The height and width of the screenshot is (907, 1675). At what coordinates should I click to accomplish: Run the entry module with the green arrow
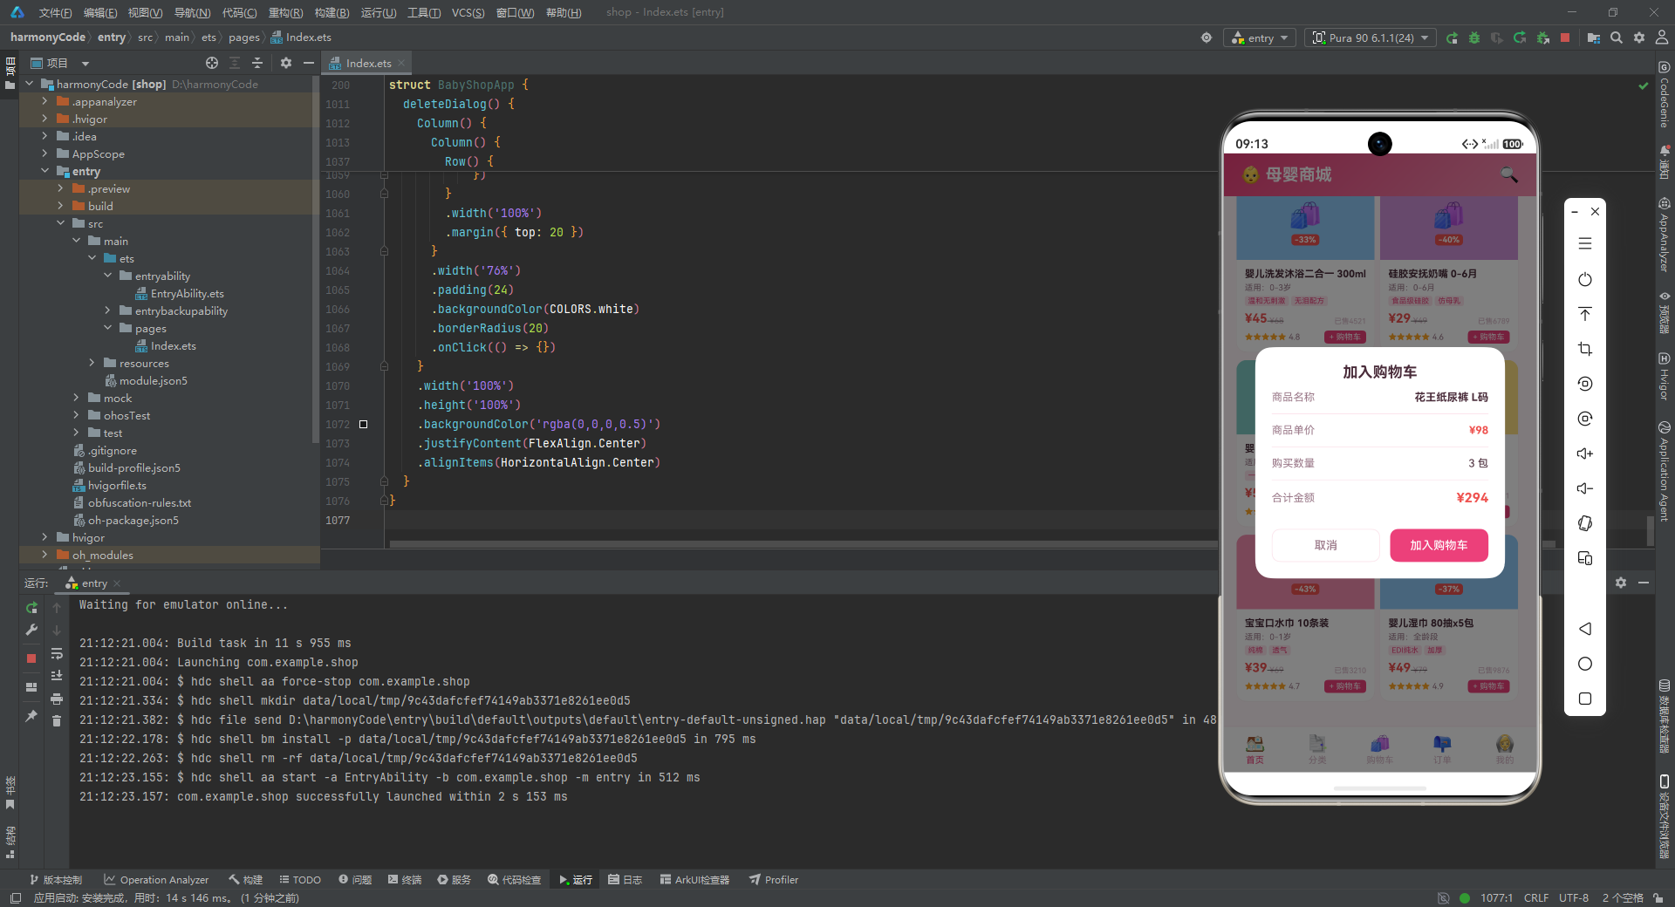coord(1452,38)
